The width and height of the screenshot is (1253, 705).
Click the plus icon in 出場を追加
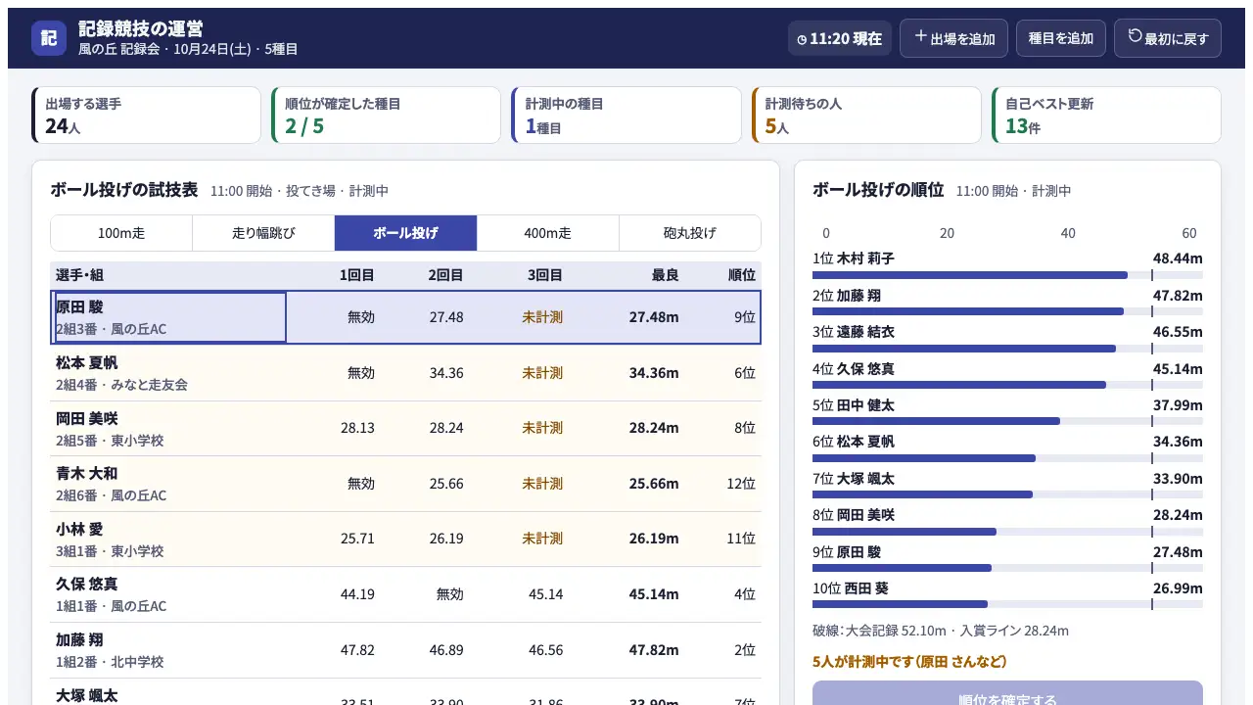[x=920, y=36]
